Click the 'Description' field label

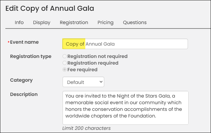pos(24,94)
